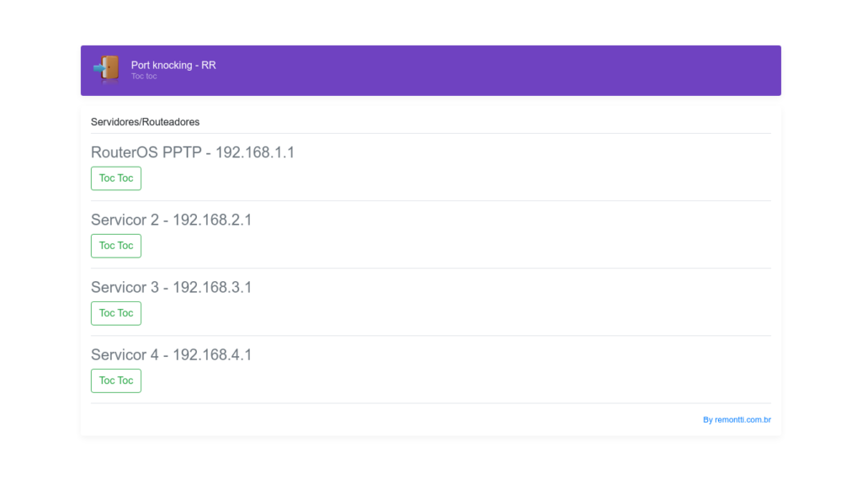Click the 192.168.4.1 IP address text
The width and height of the screenshot is (862, 500).
[212, 354]
